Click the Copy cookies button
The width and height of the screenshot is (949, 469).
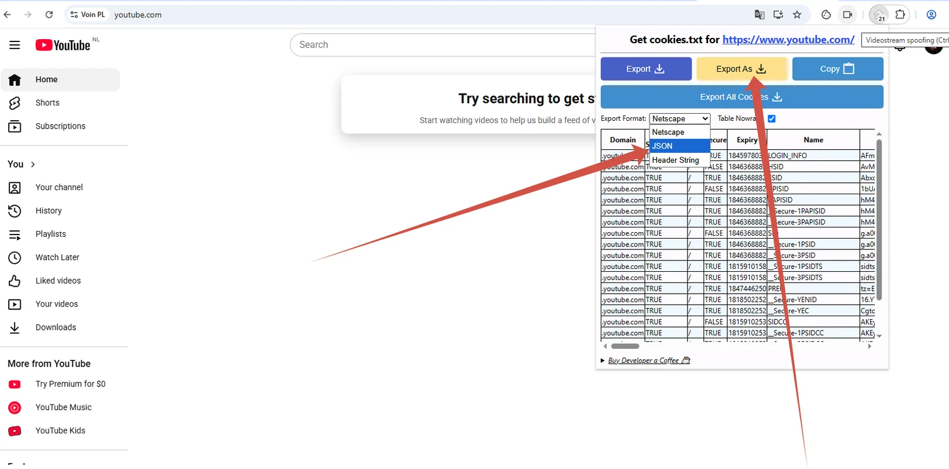pos(837,69)
